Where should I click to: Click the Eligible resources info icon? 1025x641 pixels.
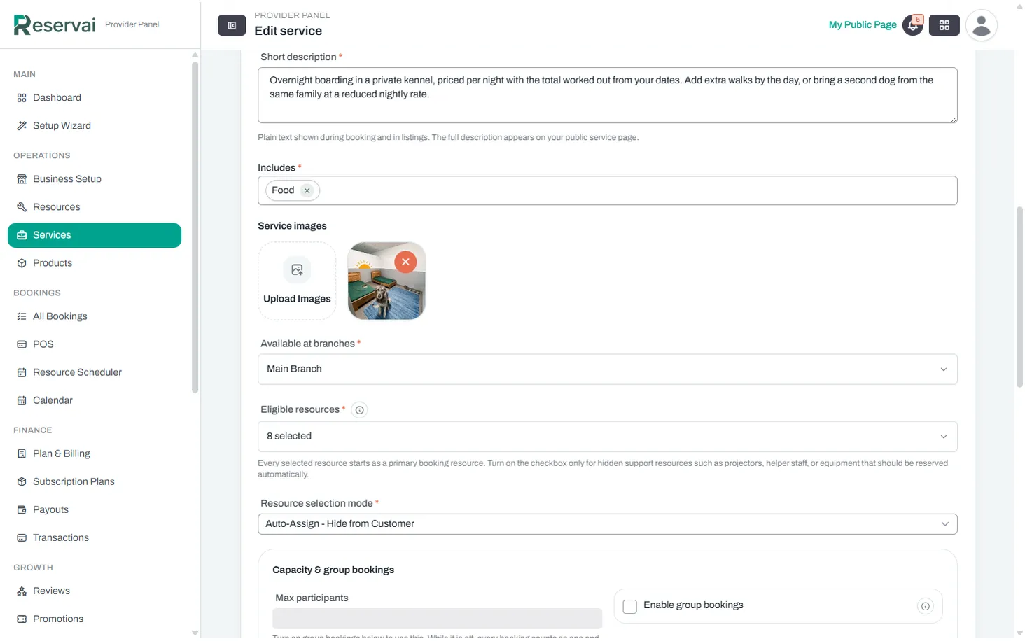coord(359,410)
